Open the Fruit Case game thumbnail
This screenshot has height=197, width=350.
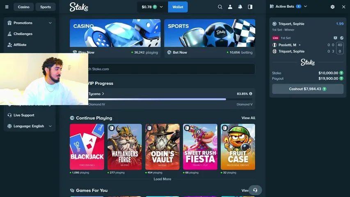click(x=238, y=147)
